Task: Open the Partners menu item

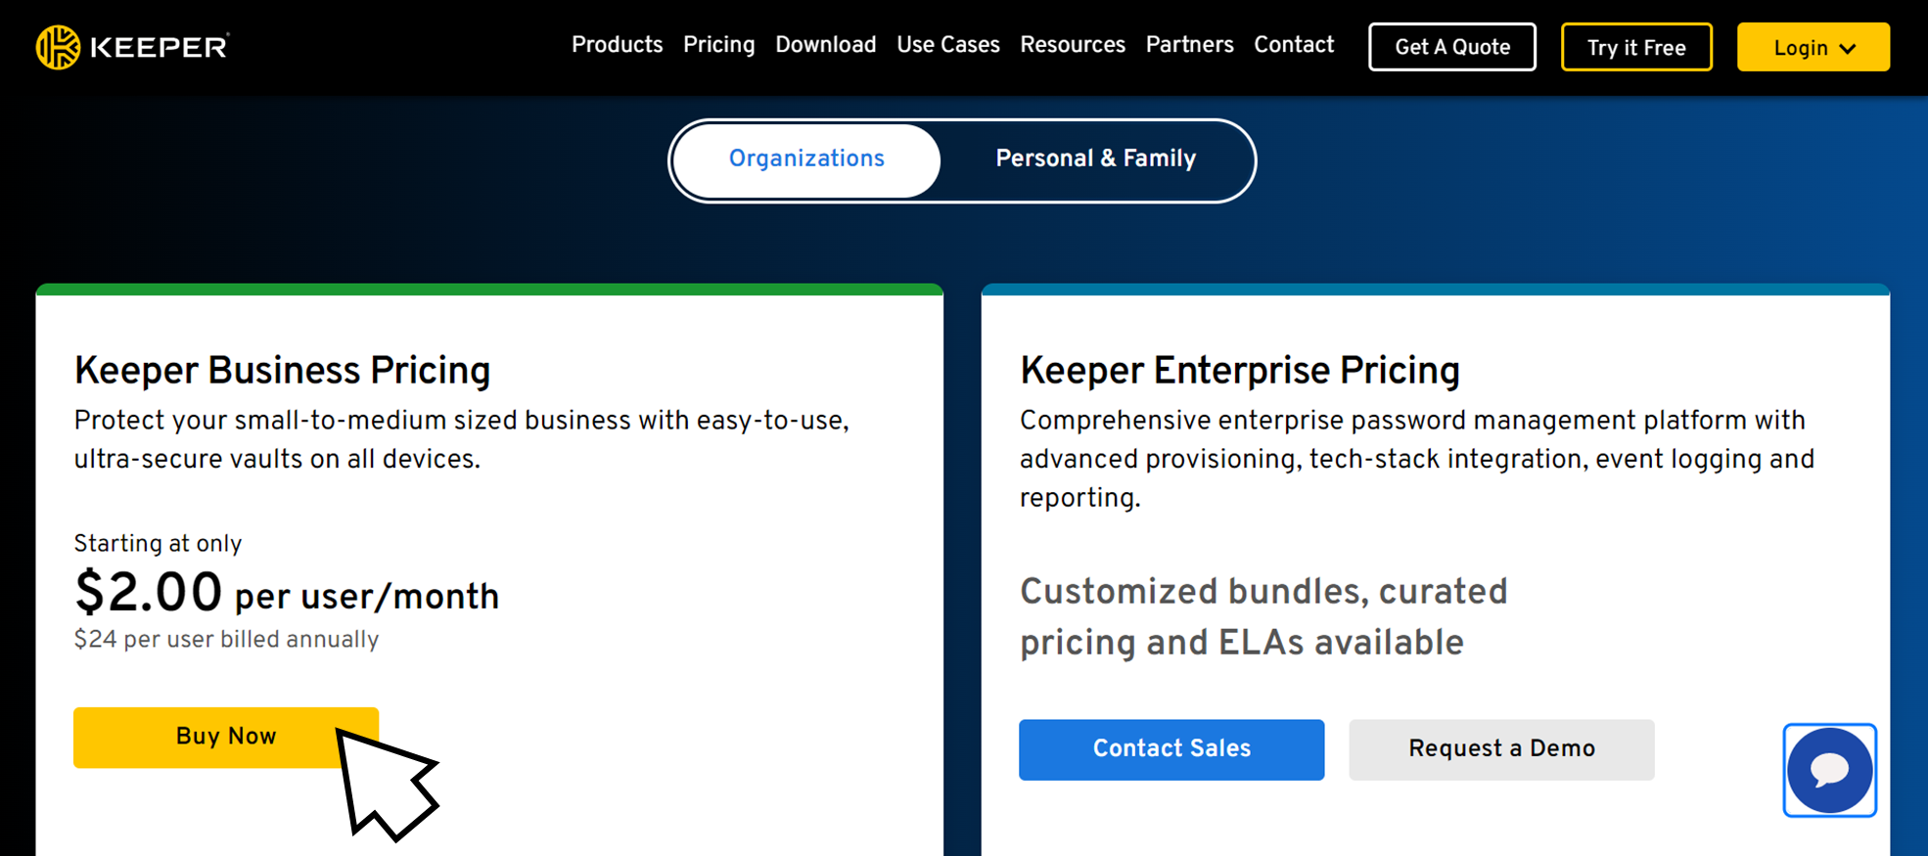Action: 1190,45
